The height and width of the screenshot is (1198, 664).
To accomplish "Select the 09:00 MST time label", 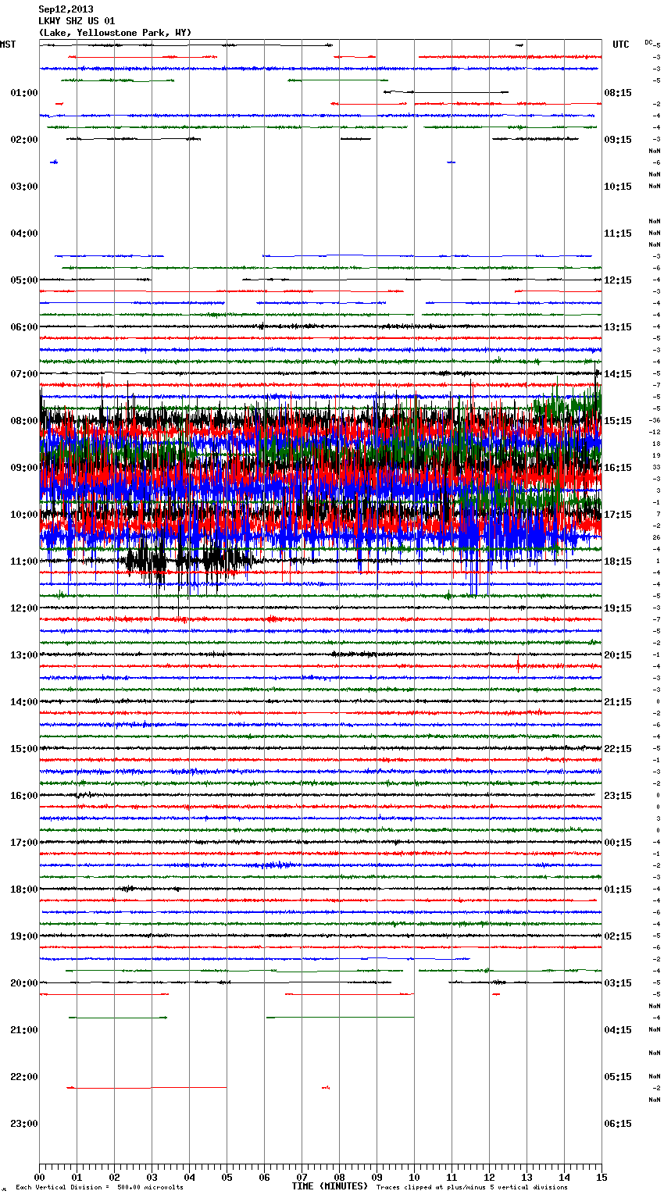I will (24, 468).
